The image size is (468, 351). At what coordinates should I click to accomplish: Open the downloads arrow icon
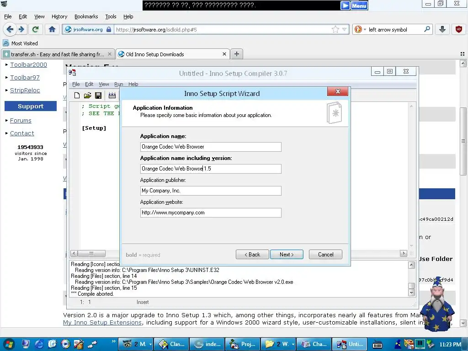(442, 29)
